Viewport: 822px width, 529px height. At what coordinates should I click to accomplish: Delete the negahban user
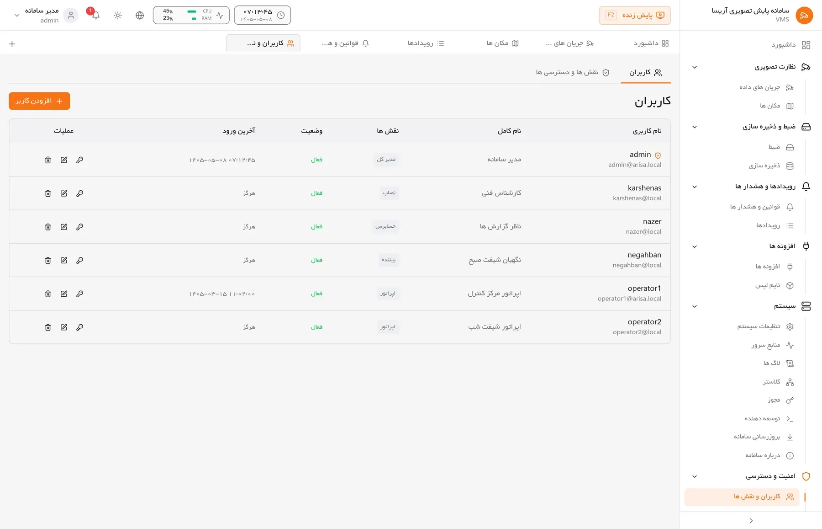pyautogui.click(x=48, y=260)
